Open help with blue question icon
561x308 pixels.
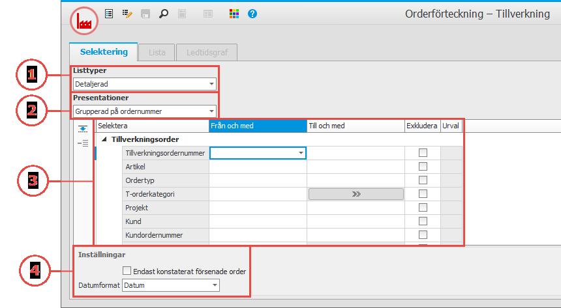252,14
